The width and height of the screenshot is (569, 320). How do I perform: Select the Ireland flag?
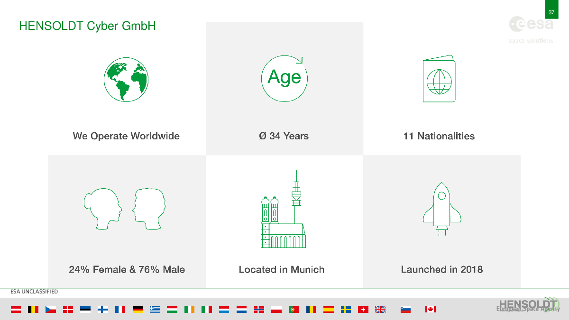click(190, 310)
